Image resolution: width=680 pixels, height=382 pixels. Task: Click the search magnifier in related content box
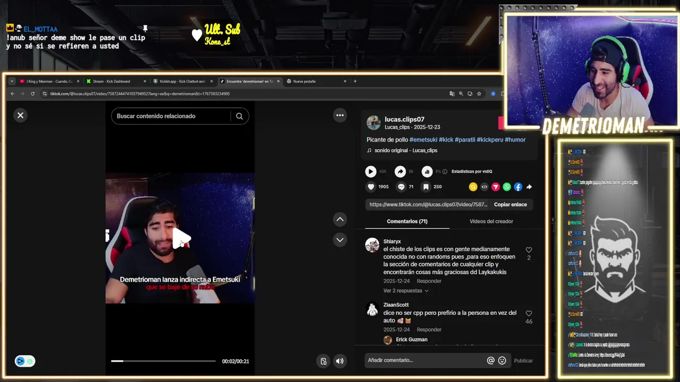pyautogui.click(x=240, y=116)
